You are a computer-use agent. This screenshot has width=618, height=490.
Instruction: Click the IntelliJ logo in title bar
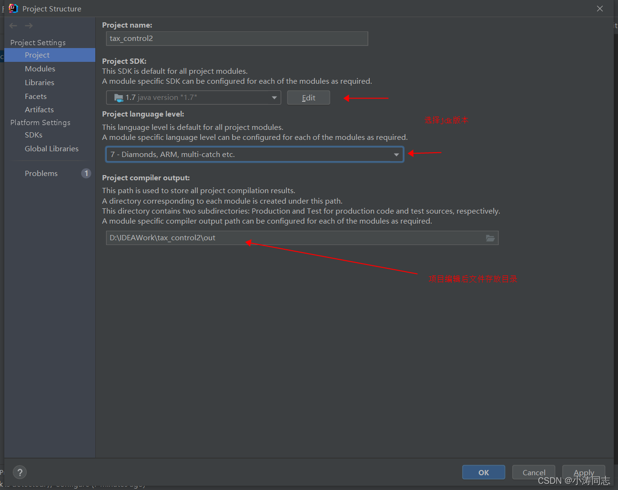point(13,9)
